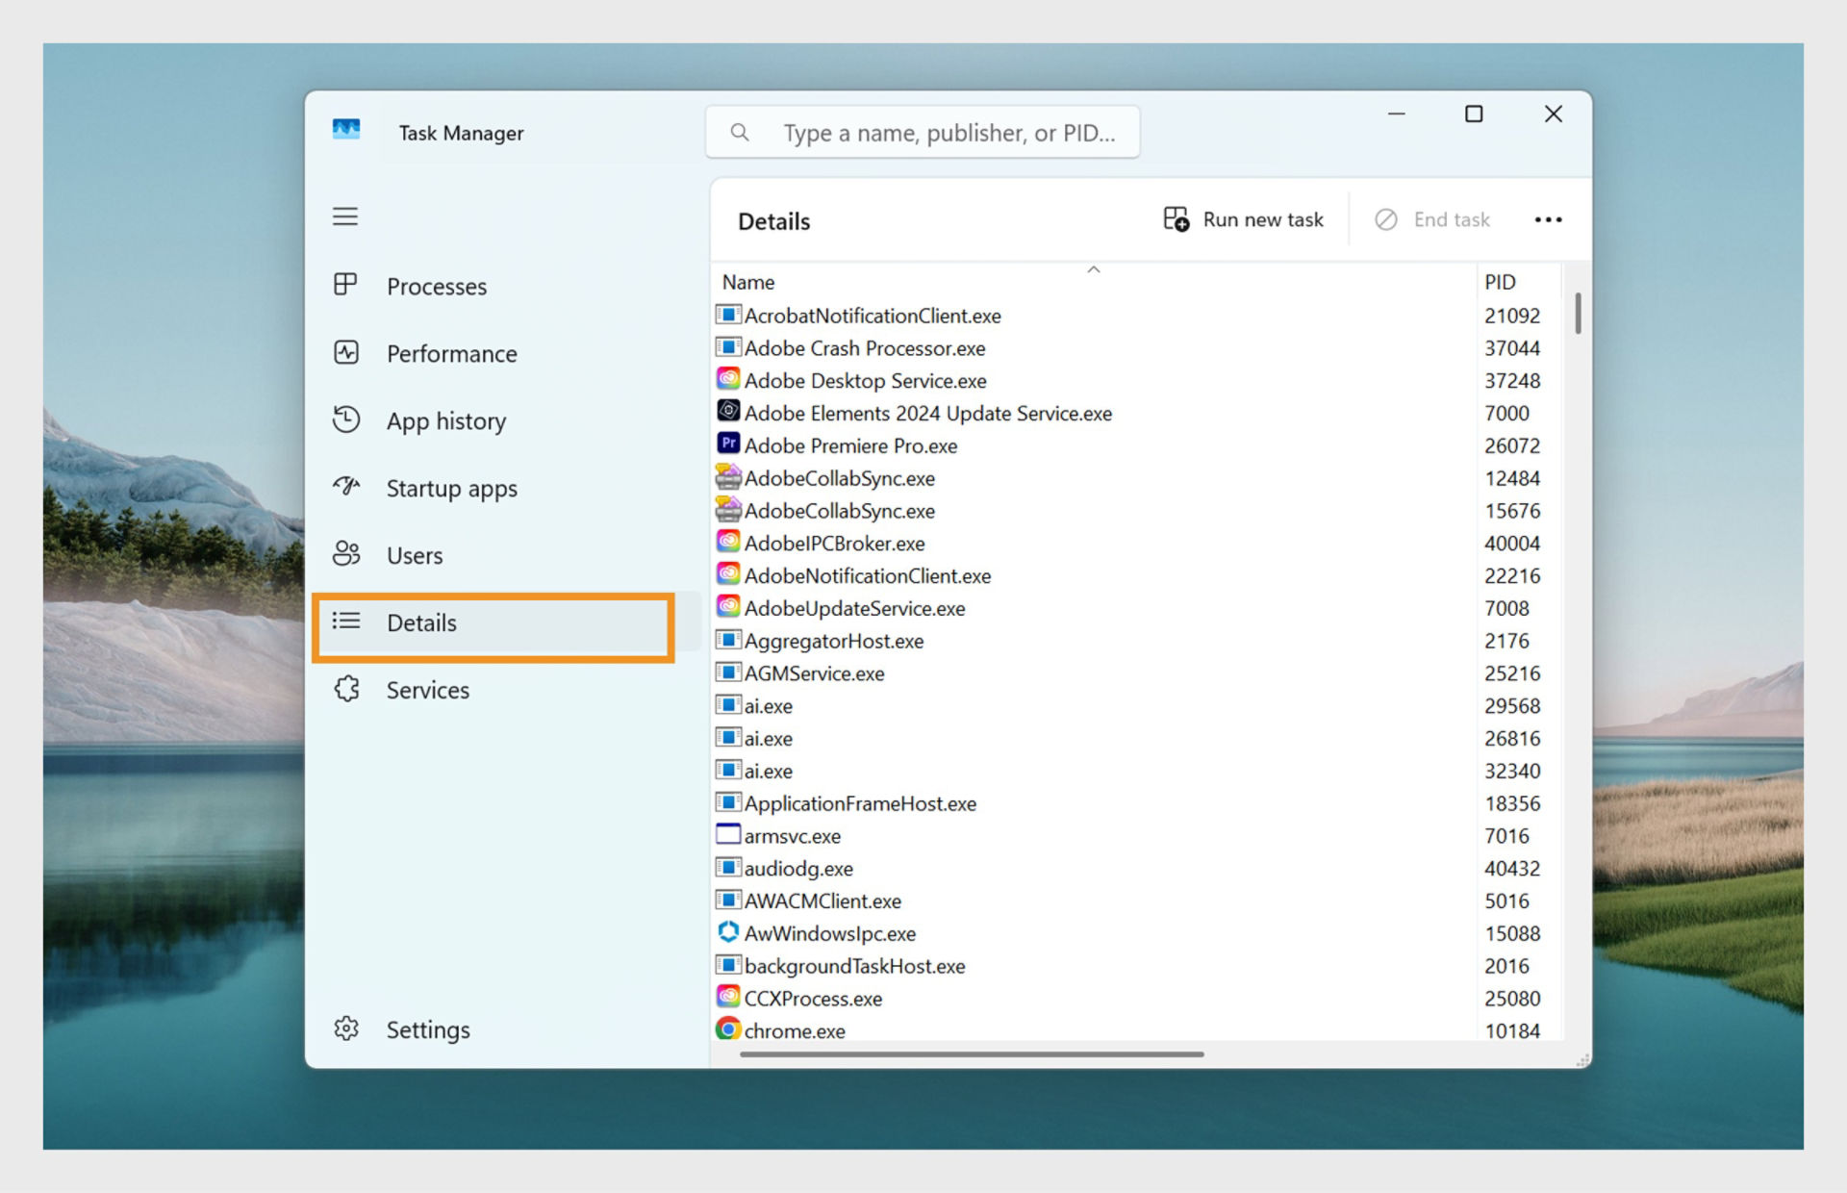Click the End task button

[1432, 219]
